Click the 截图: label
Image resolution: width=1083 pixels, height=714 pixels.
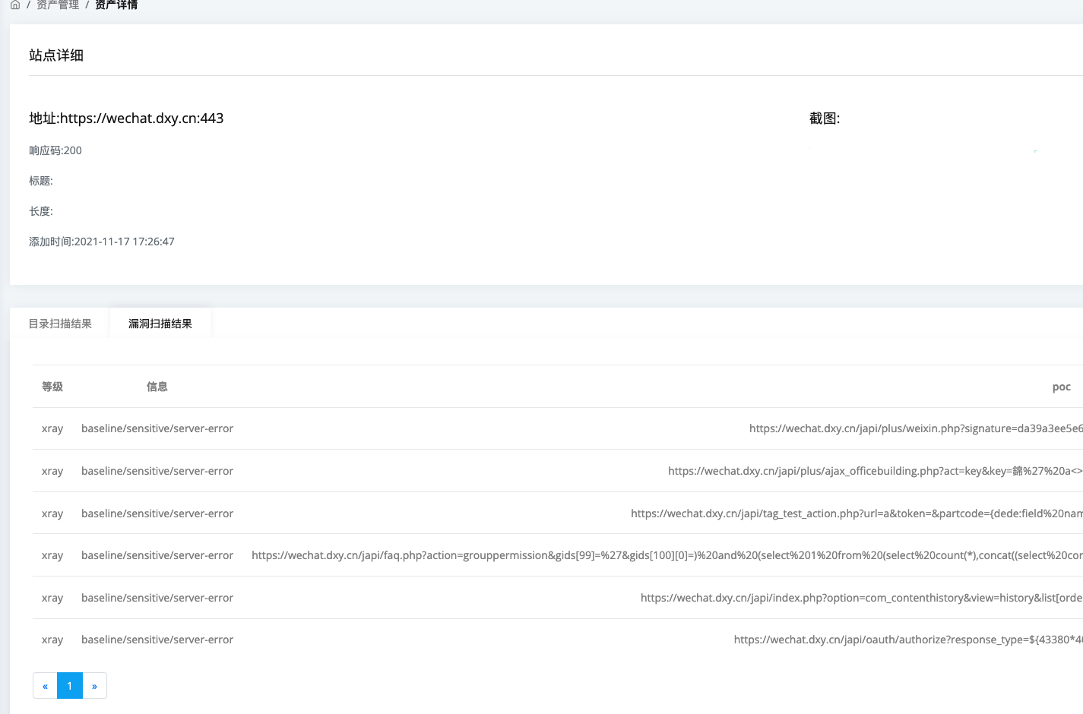(x=825, y=118)
